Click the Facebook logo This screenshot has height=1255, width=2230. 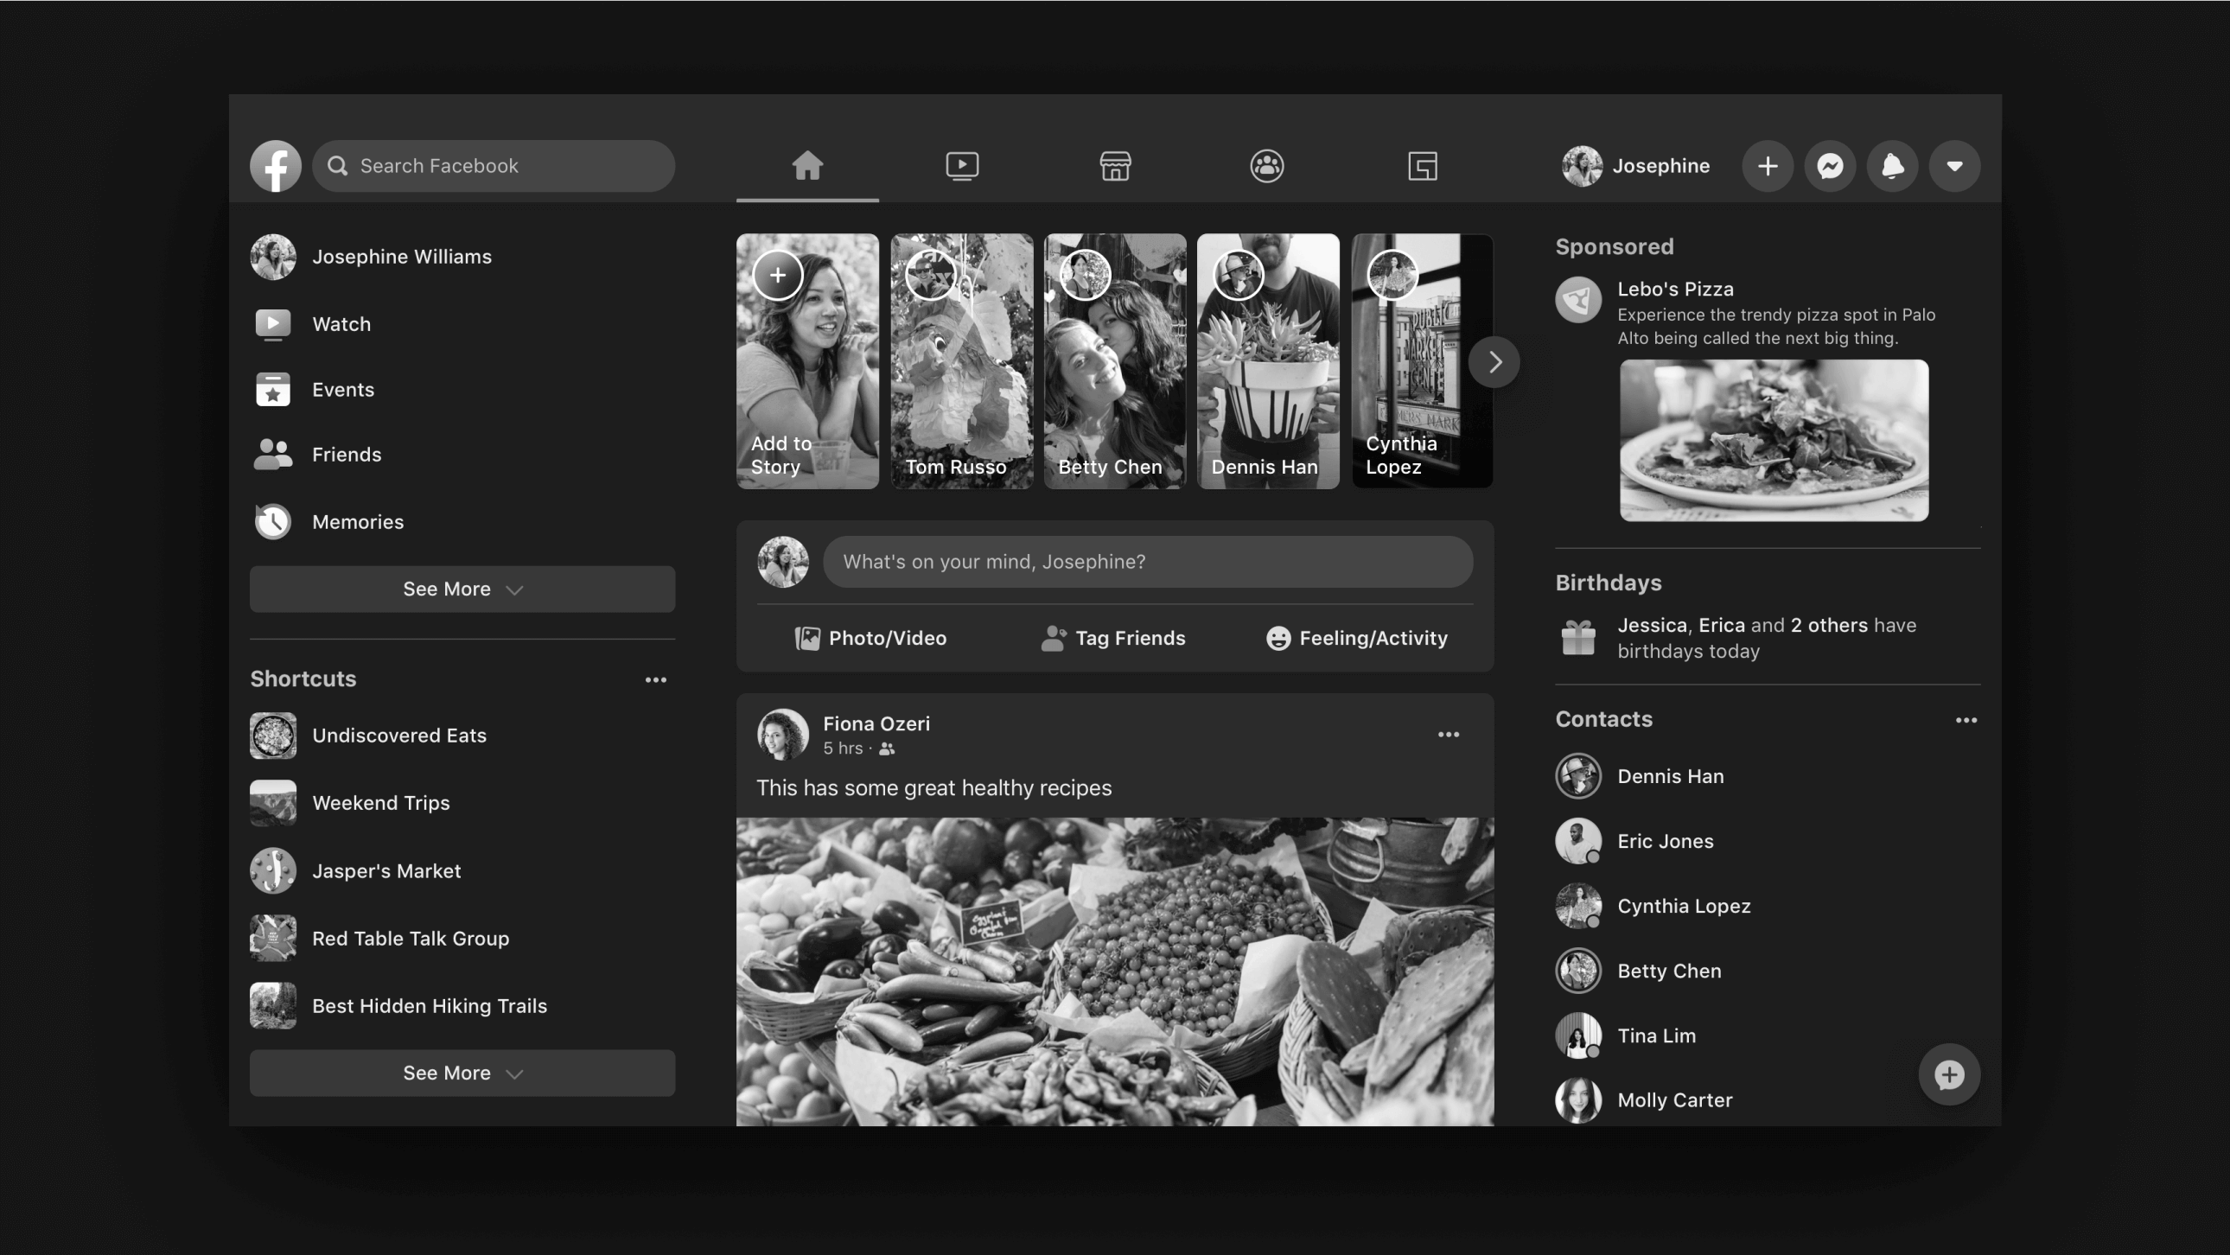[x=275, y=165]
